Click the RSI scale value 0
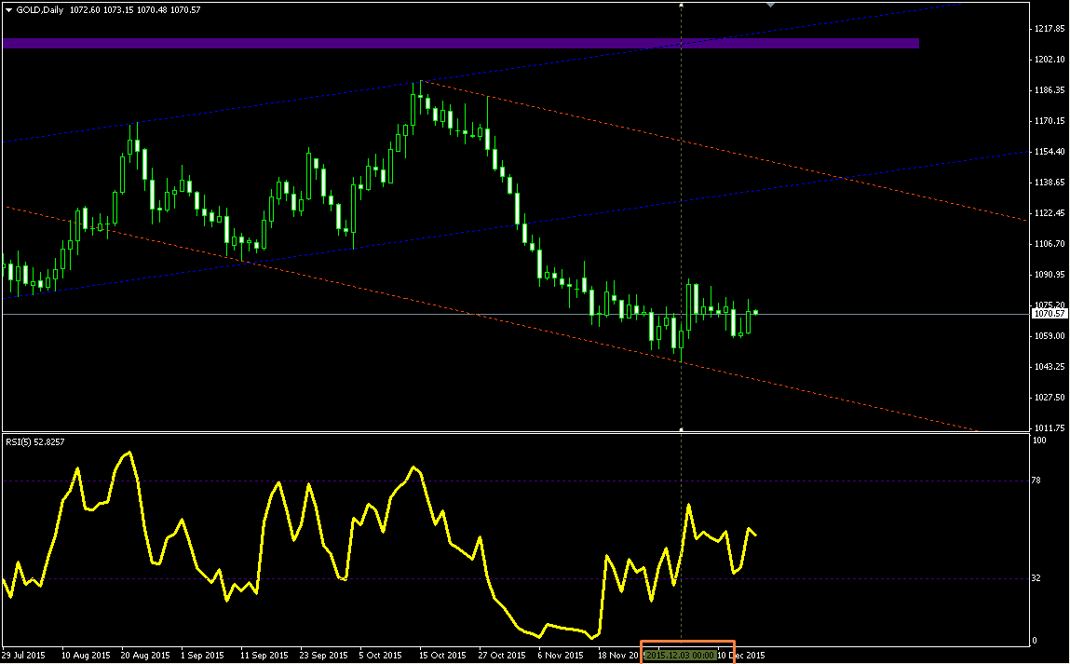This screenshot has height=664, width=1070. (x=1035, y=640)
